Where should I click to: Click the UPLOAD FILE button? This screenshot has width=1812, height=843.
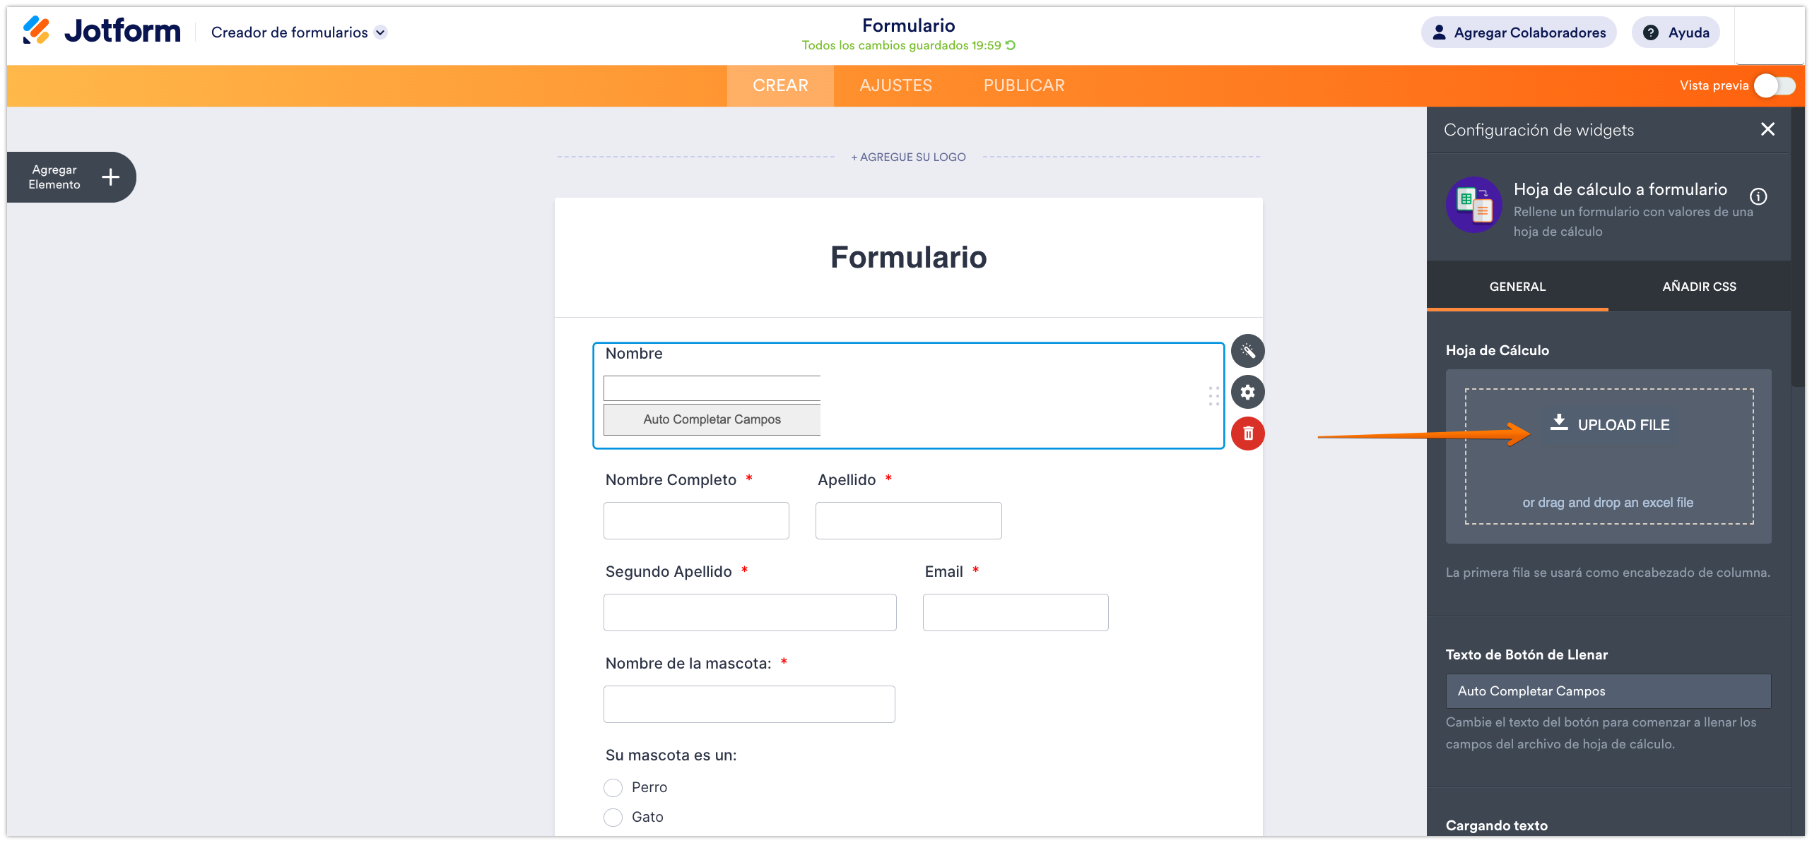pos(1609,424)
